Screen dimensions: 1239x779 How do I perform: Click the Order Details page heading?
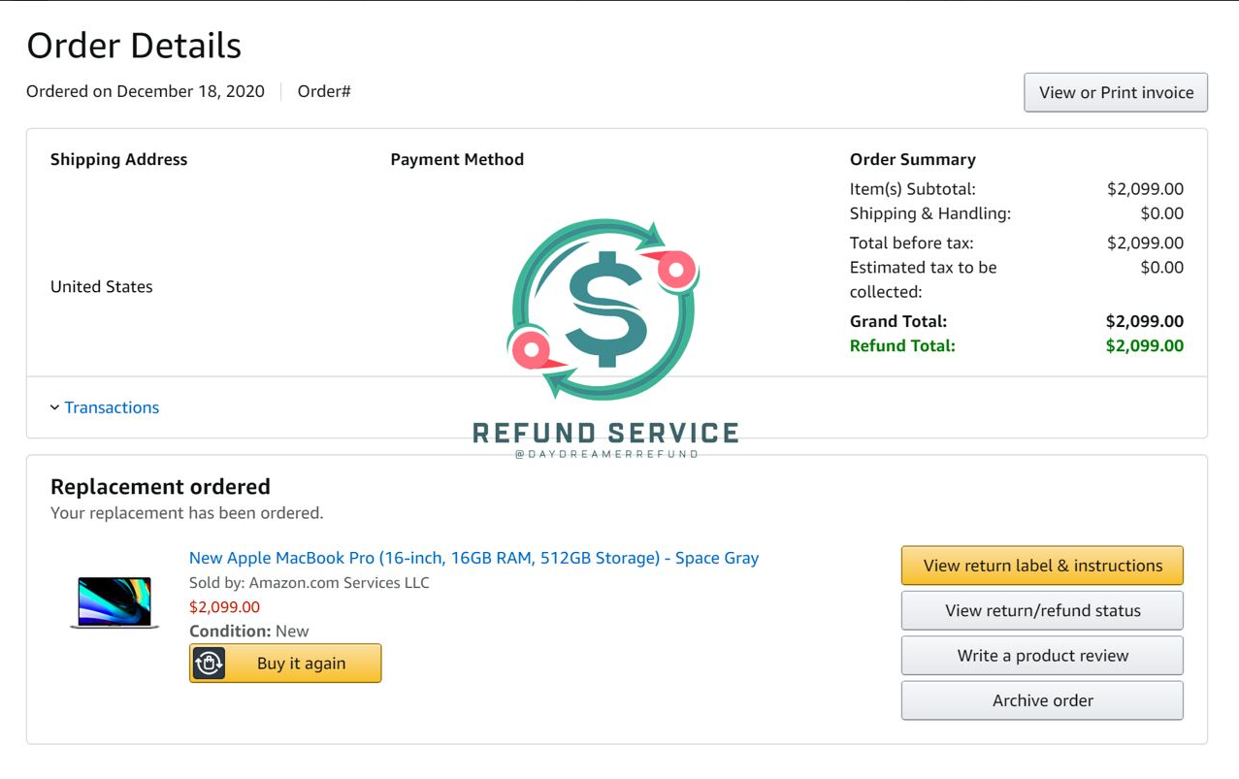134,46
